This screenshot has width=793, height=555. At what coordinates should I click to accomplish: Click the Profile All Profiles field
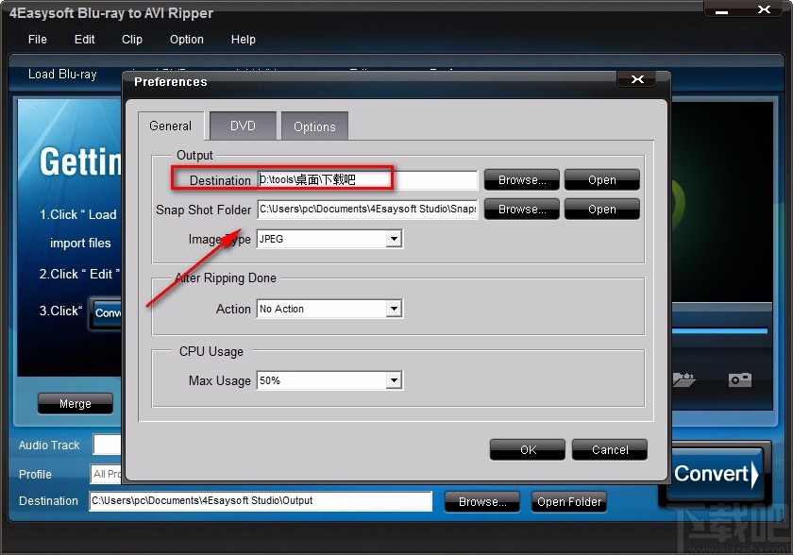(x=106, y=474)
